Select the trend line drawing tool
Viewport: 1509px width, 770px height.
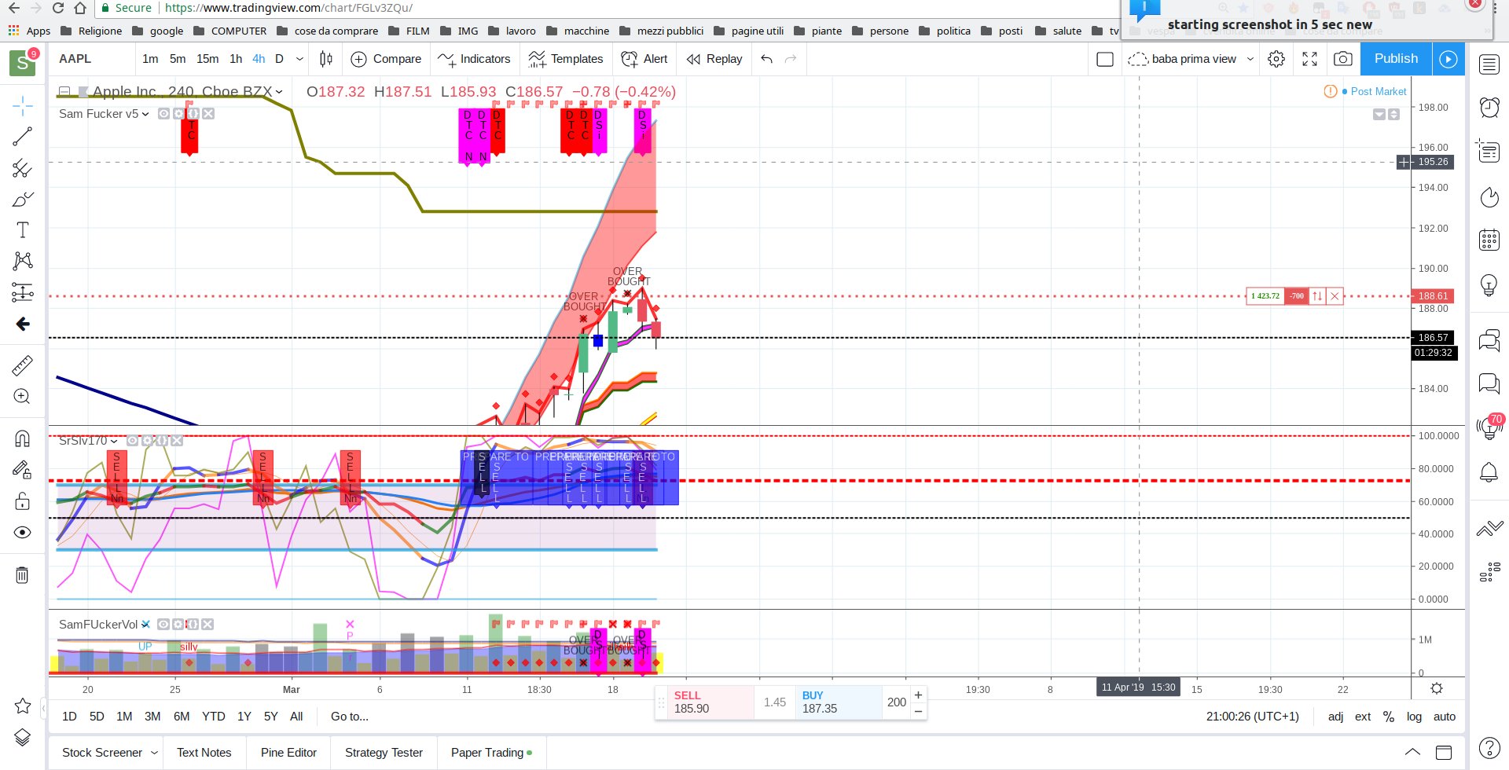coord(22,137)
